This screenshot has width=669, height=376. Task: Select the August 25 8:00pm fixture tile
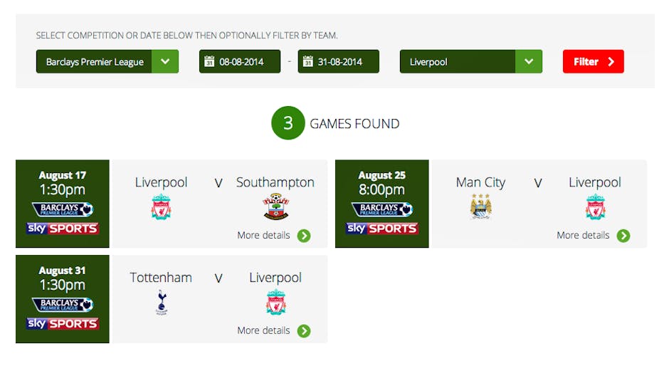(382, 204)
